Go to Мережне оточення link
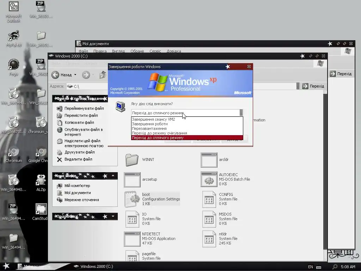The width and height of the screenshot is (361, 271). click(81, 200)
